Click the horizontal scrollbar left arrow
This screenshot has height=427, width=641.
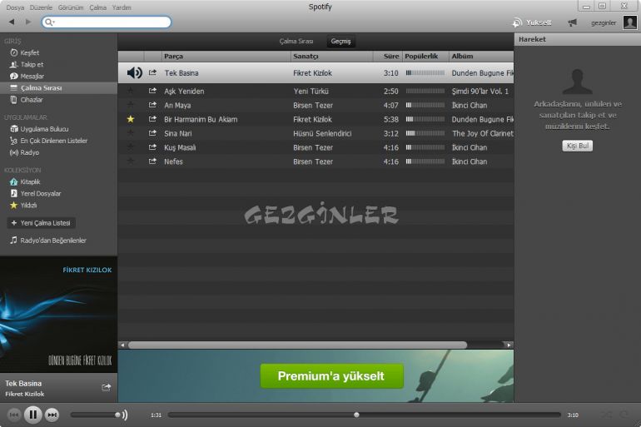pos(122,345)
